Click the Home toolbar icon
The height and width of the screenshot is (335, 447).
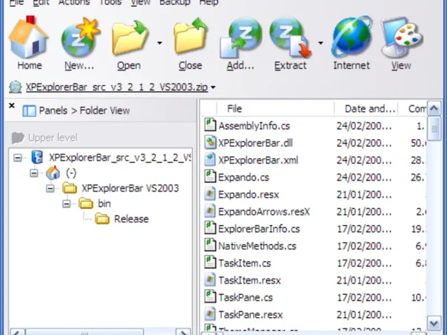tap(28, 37)
